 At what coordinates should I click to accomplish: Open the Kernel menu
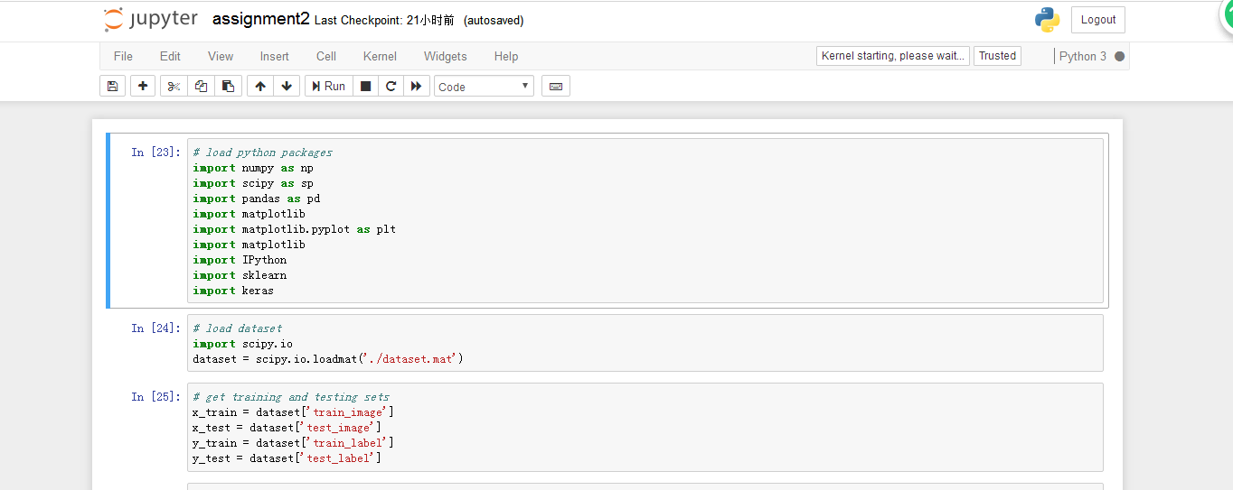(380, 56)
